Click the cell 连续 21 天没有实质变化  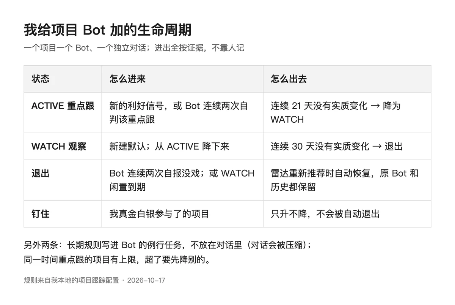coord(336,112)
